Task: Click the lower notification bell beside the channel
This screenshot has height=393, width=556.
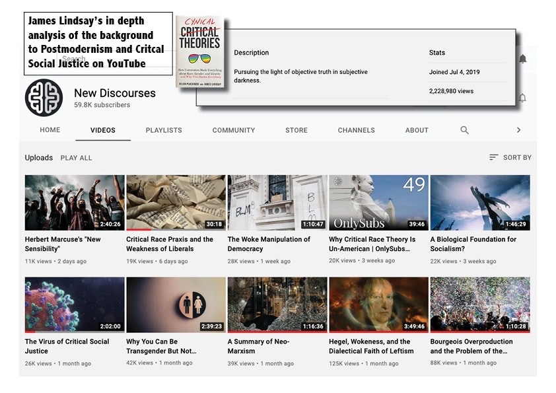Action: pos(522,98)
